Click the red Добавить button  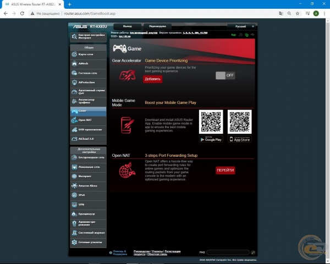(152, 79)
